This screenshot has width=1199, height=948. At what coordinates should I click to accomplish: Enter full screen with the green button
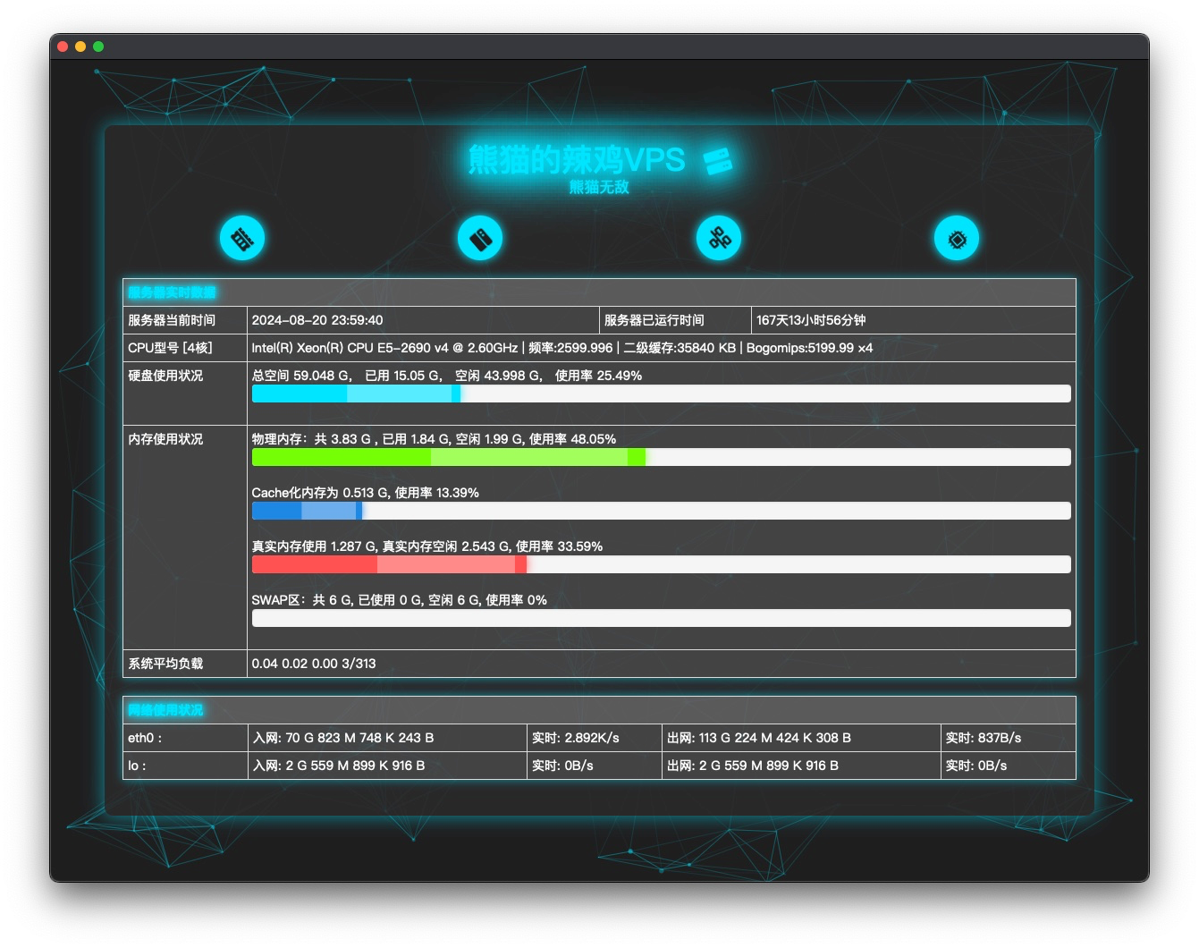coord(98,47)
